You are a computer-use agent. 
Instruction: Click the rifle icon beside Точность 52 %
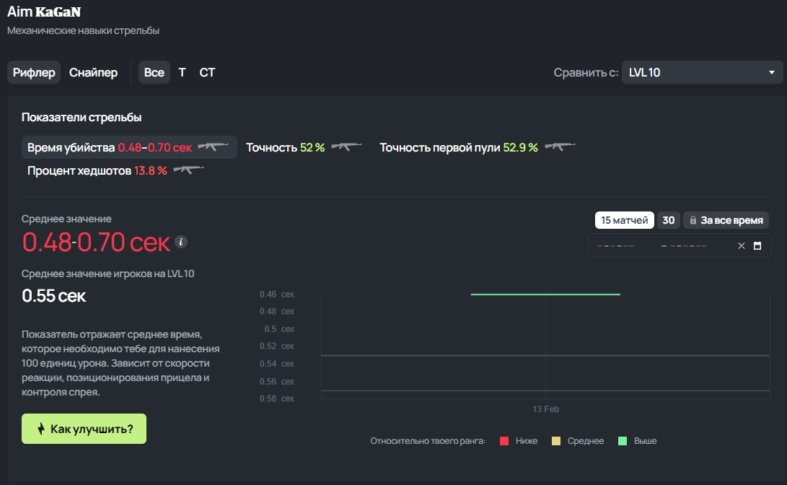click(346, 147)
